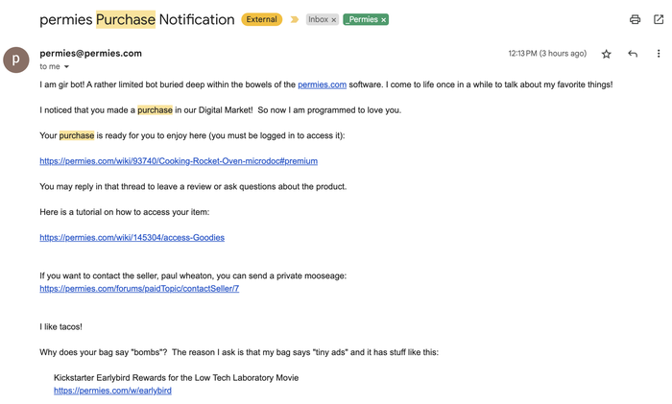
Task: Remove the Permies label with its x
Action: (383, 20)
